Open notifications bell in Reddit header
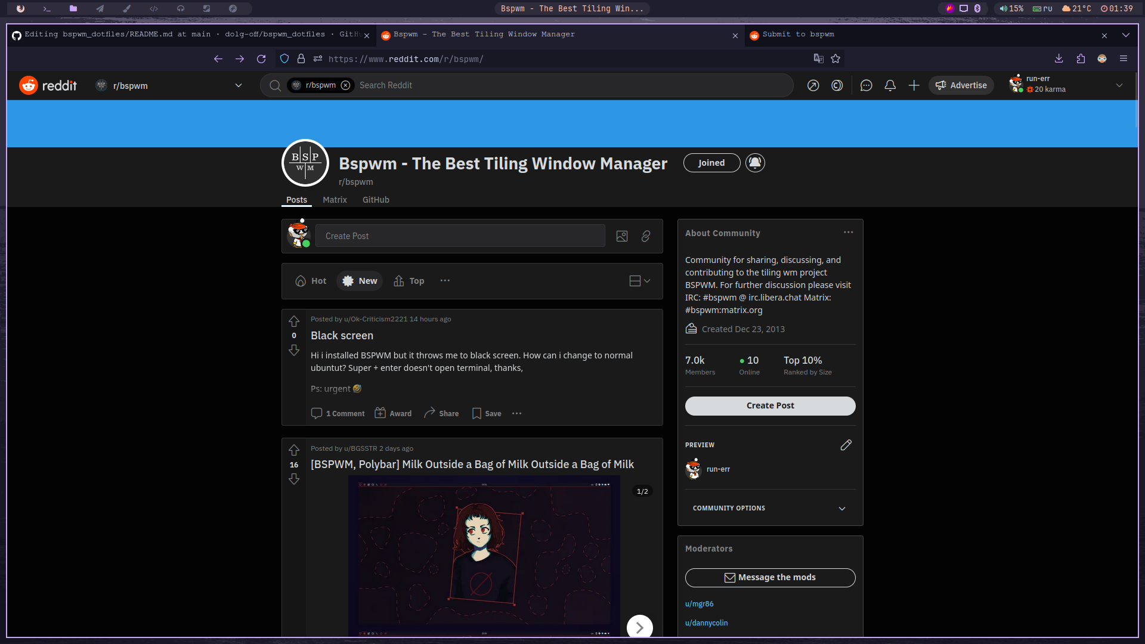1145x644 pixels. [890, 86]
